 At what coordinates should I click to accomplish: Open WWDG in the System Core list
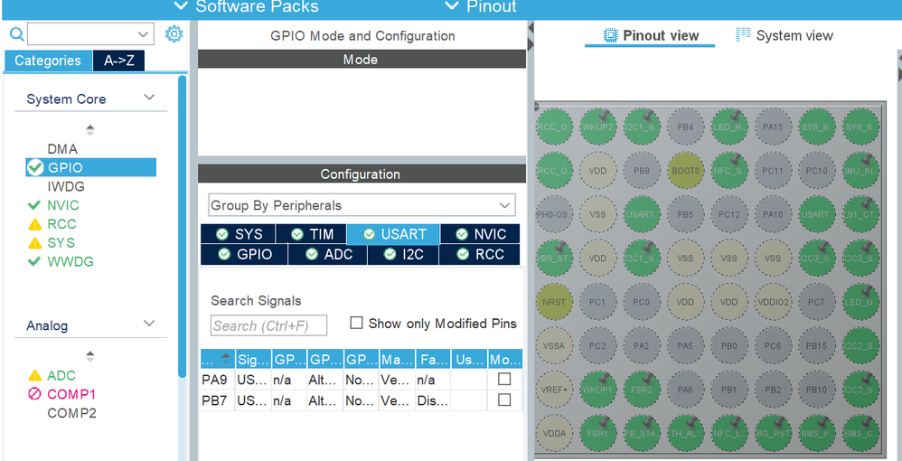(70, 261)
